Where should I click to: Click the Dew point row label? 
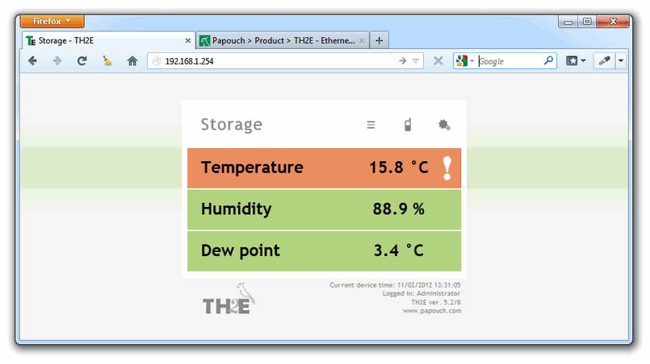[241, 250]
